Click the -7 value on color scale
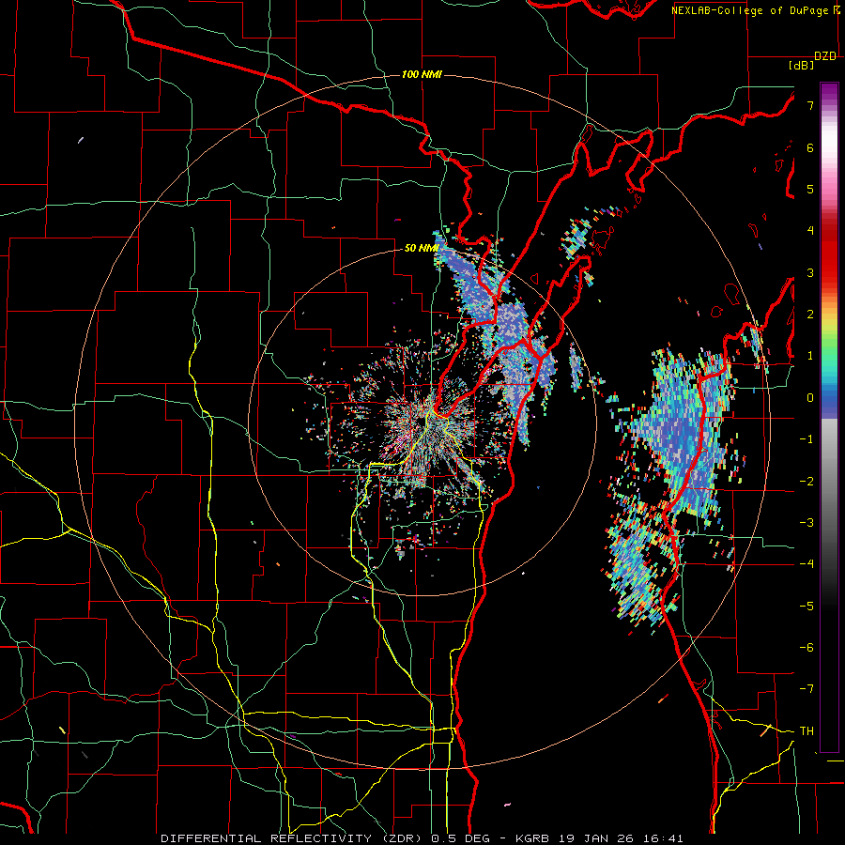 [x=807, y=689]
